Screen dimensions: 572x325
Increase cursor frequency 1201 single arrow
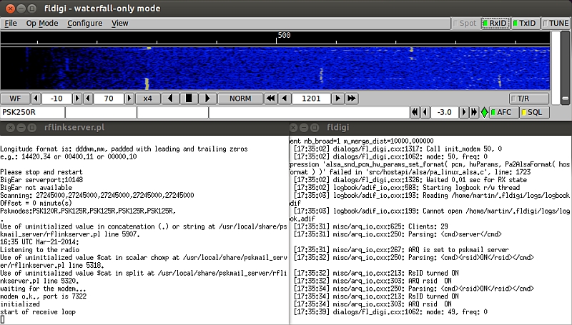coord(337,99)
